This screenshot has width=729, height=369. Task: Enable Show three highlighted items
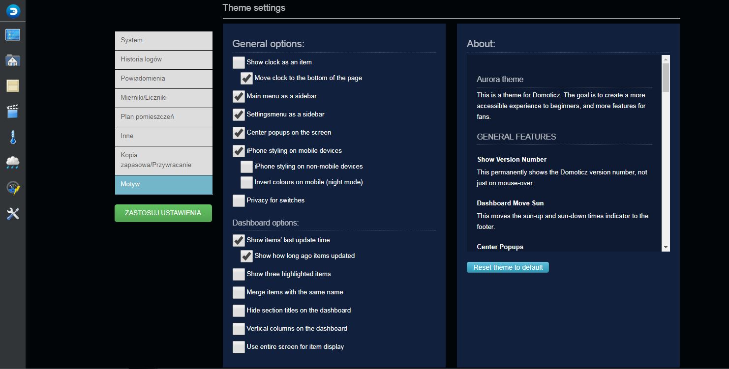tap(239, 274)
